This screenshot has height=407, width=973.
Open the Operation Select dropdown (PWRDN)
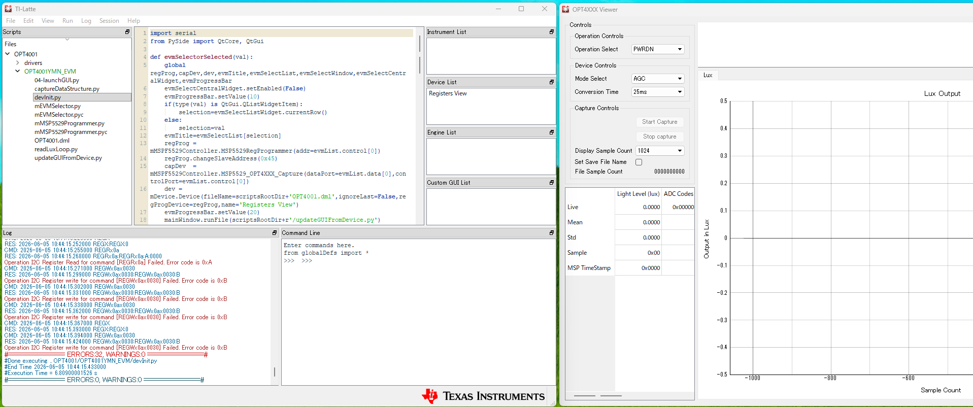pyautogui.click(x=658, y=49)
